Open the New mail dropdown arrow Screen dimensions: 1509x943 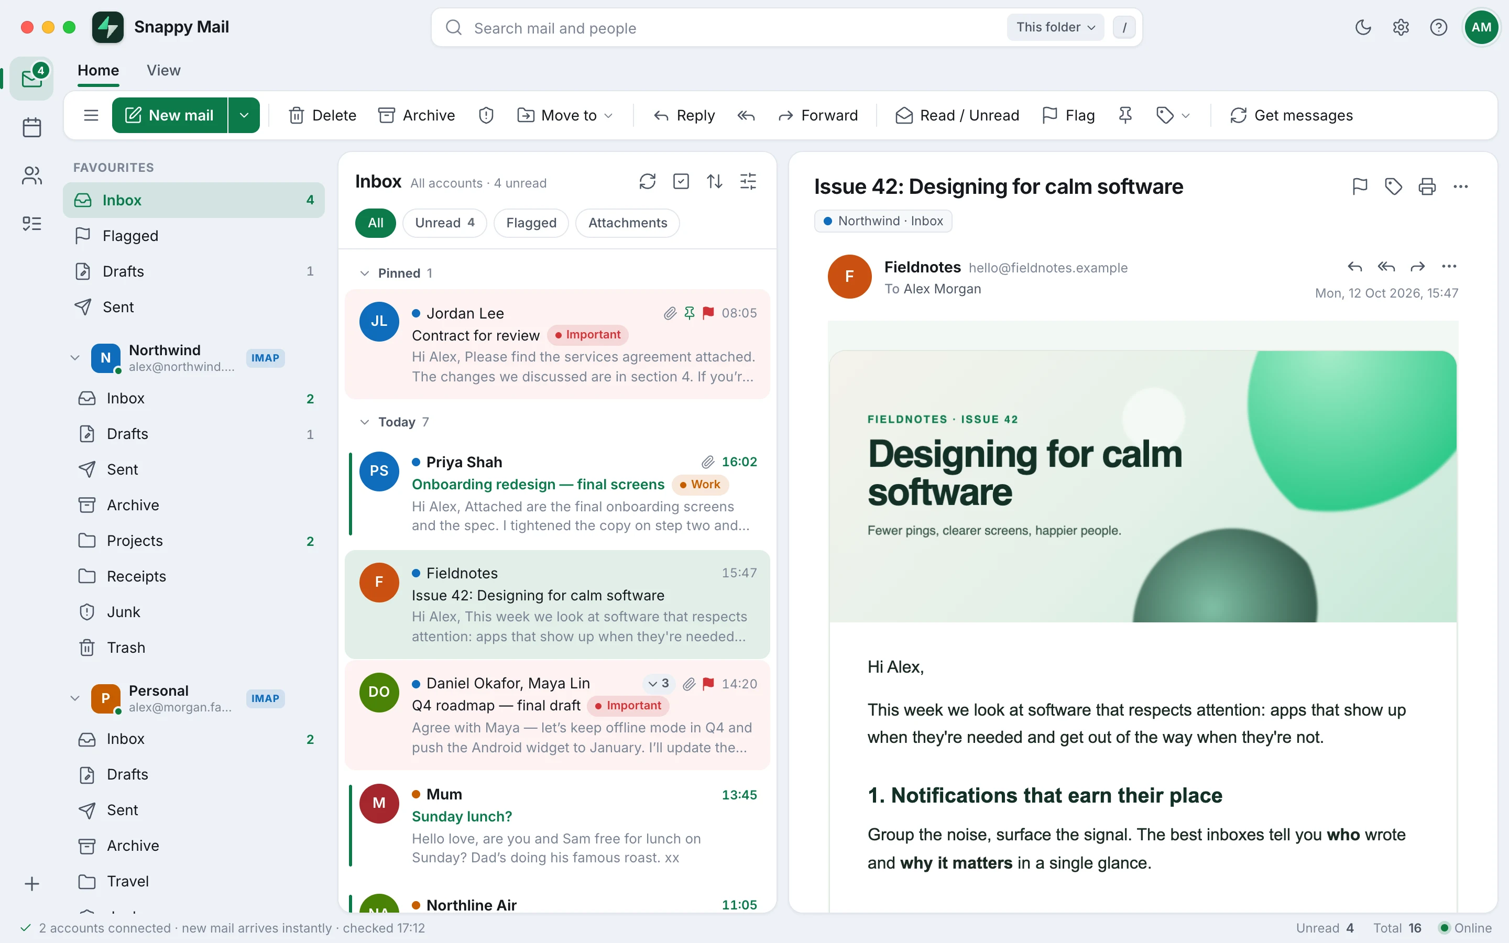pos(245,115)
